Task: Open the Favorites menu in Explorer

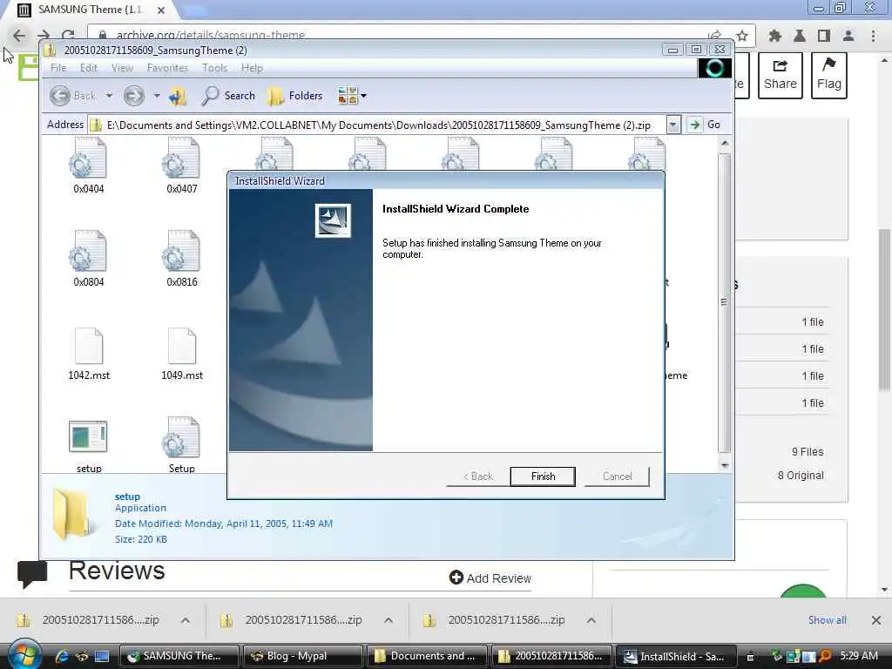Action: click(167, 68)
